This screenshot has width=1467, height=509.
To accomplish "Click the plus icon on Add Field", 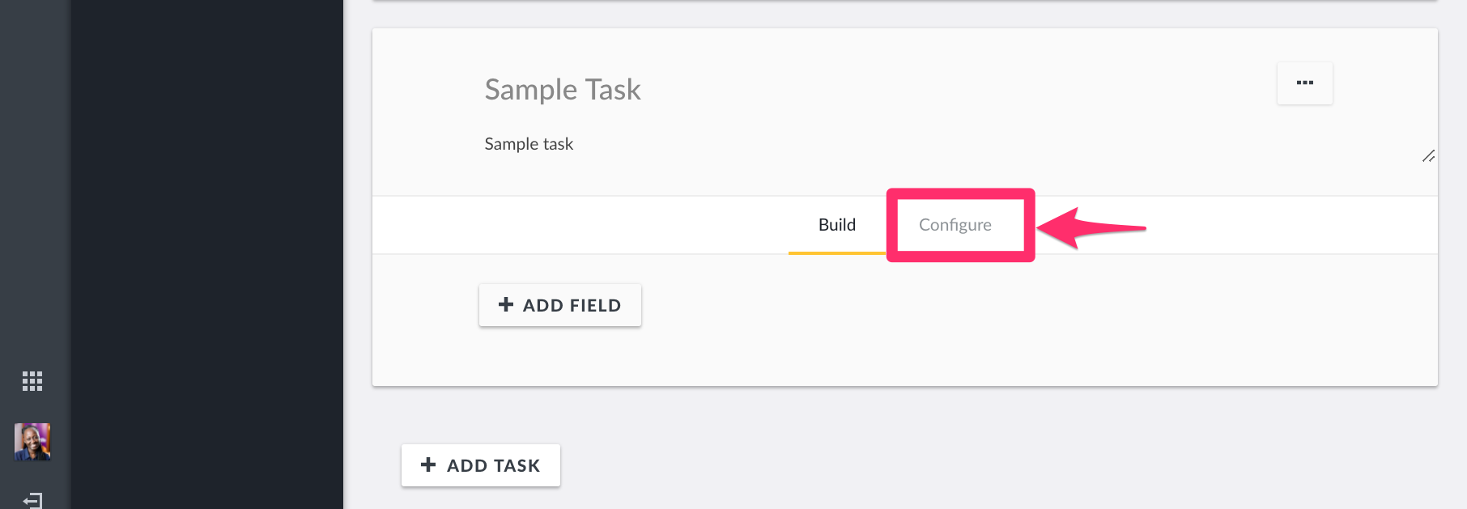I will (506, 304).
